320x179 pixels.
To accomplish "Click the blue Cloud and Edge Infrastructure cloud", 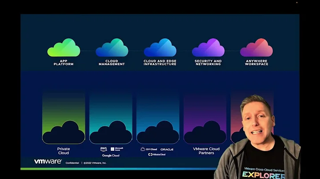I will (160, 47).
